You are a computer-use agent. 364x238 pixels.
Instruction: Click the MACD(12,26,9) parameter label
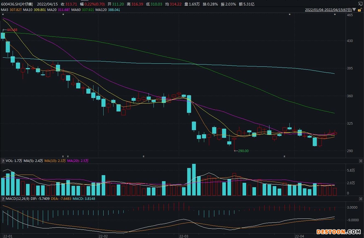(18, 198)
